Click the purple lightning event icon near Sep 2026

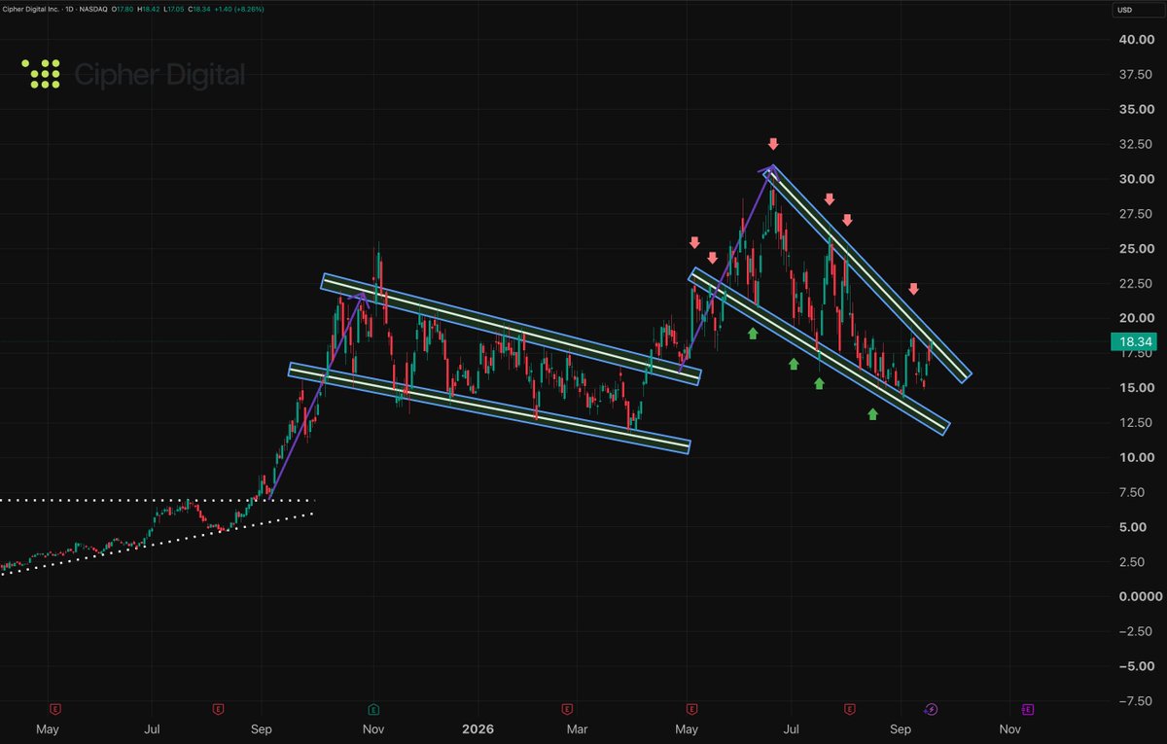(x=930, y=710)
